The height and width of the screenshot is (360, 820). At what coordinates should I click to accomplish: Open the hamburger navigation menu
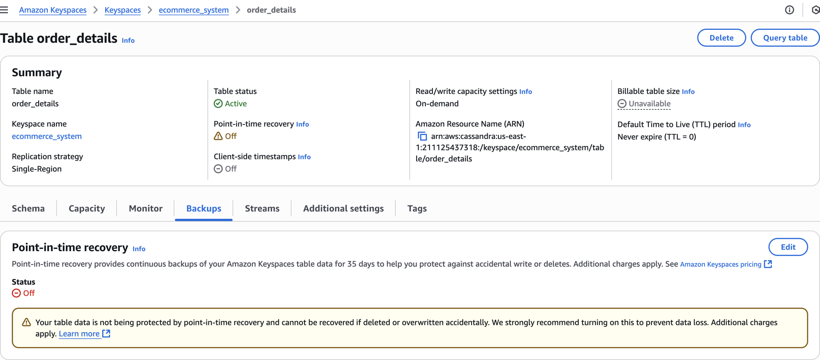point(4,10)
